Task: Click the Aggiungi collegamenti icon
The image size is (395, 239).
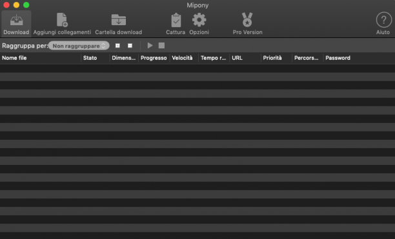Action: (x=62, y=20)
